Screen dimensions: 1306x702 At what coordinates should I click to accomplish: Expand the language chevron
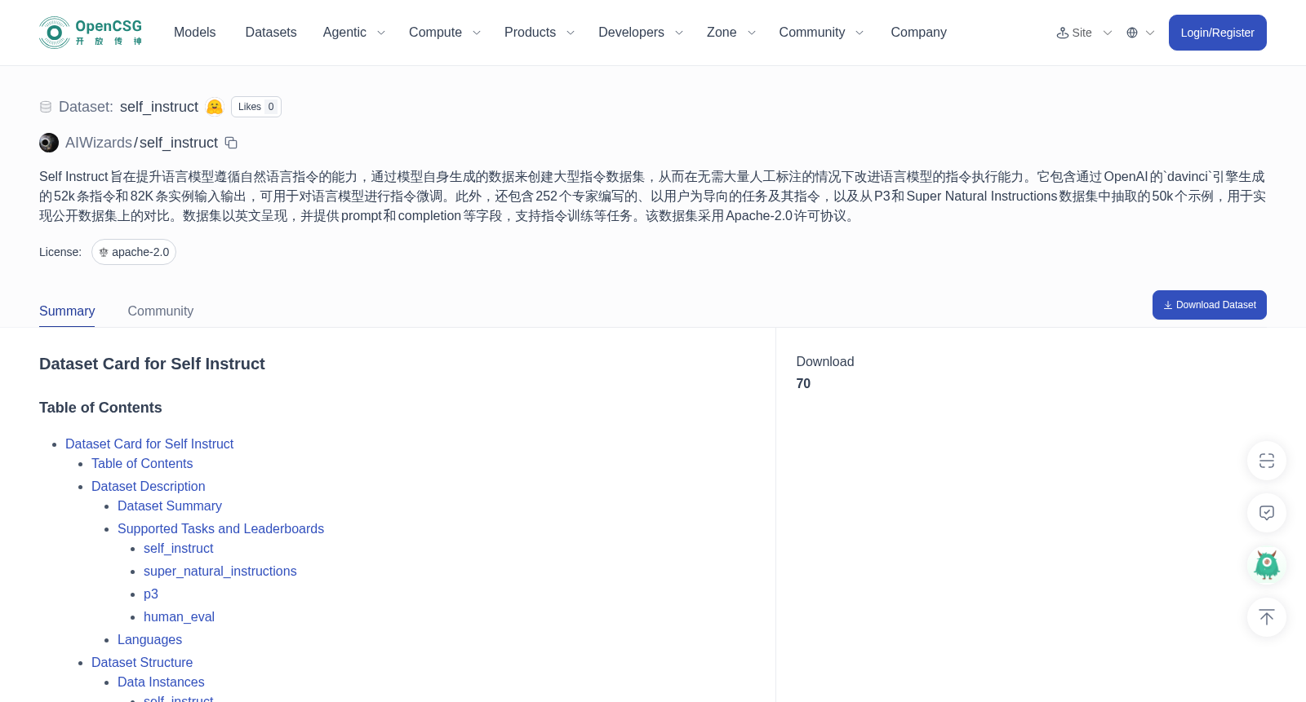tap(1150, 33)
